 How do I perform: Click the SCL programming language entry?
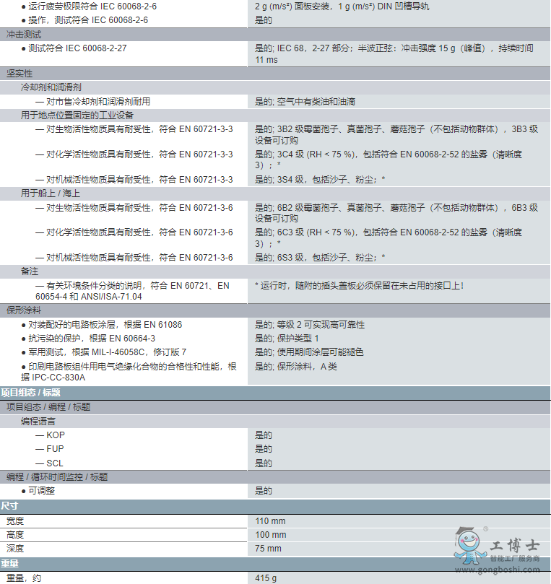(55, 463)
